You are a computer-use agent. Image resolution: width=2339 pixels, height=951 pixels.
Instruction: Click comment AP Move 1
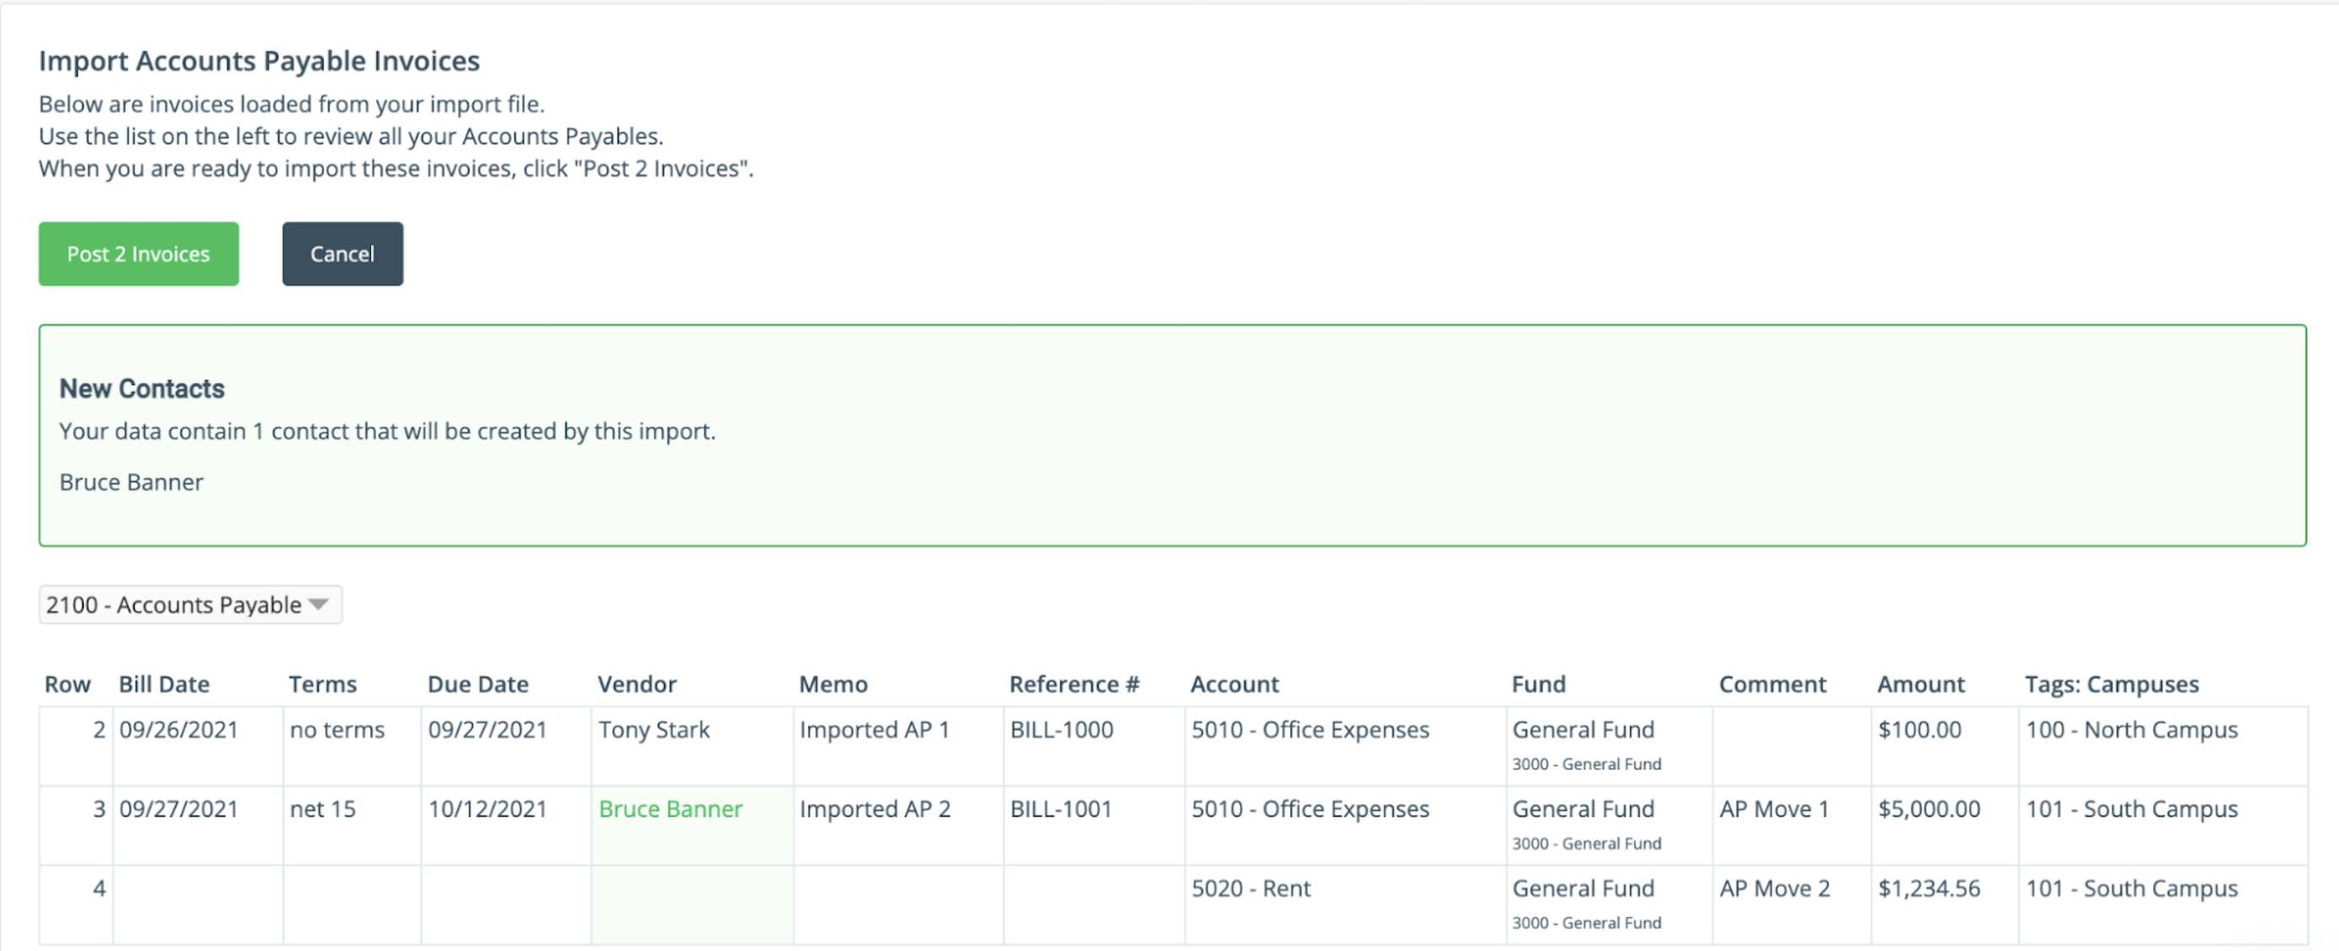[1775, 808]
